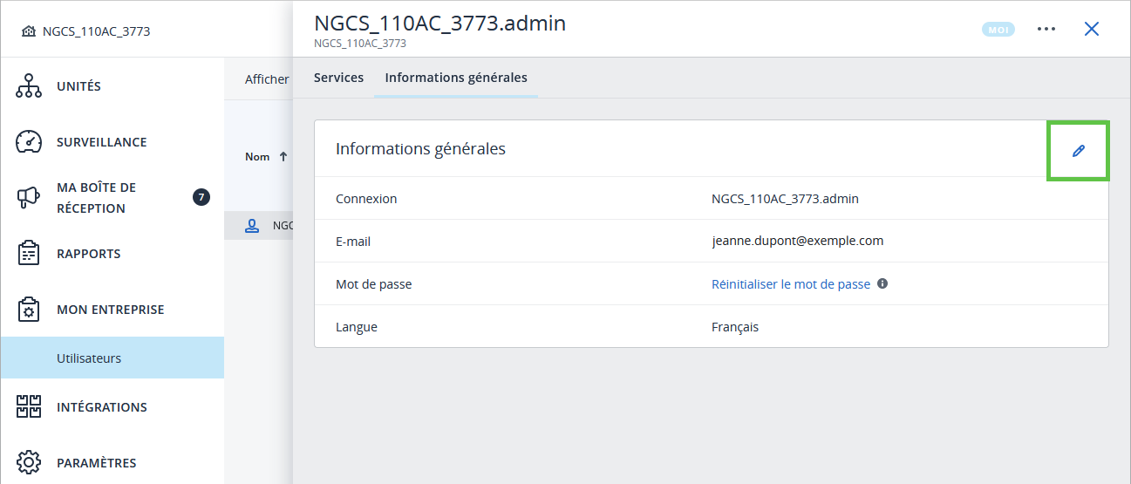Select the Informations générales tab
Image resolution: width=1131 pixels, height=484 pixels.
pyautogui.click(x=456, y=78)
